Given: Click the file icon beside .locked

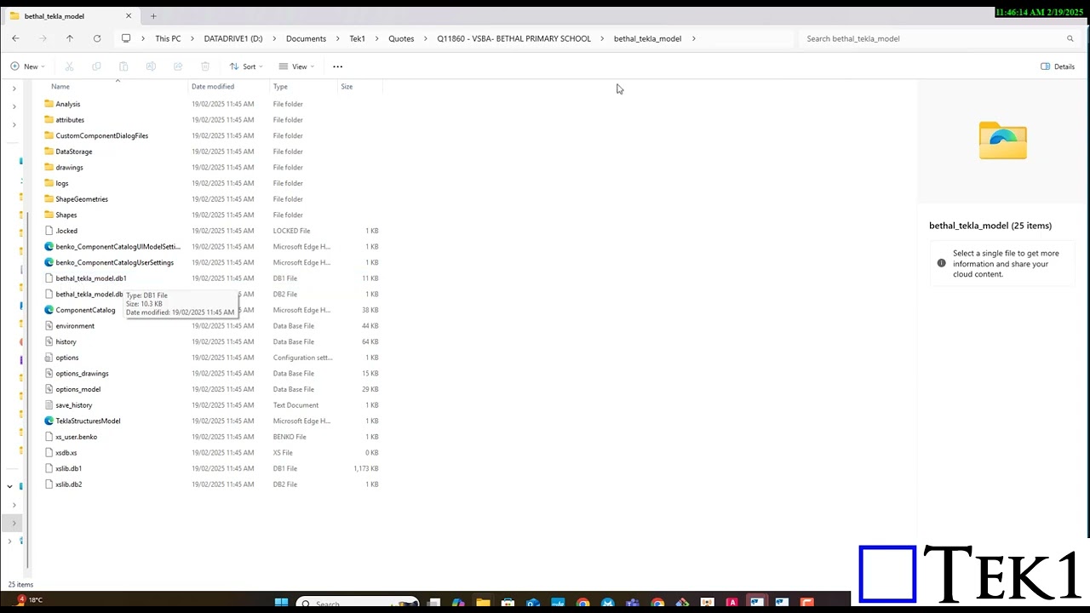Looking at the screenshot, I should click(x=49, y=231).
